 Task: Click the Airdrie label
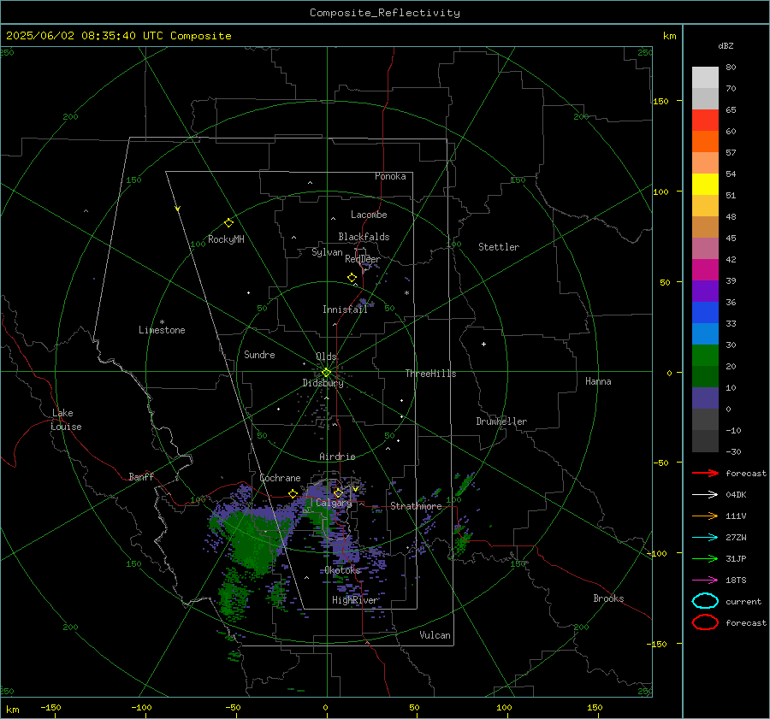click(x=337, y=457)
